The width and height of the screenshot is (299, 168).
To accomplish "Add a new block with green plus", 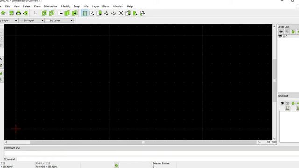I will tap(293, 103).
